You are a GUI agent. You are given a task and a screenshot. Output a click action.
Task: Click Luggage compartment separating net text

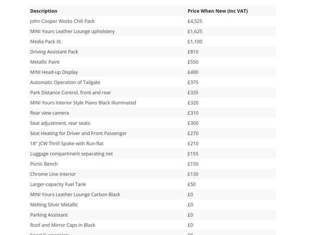(x=72, y=154)
